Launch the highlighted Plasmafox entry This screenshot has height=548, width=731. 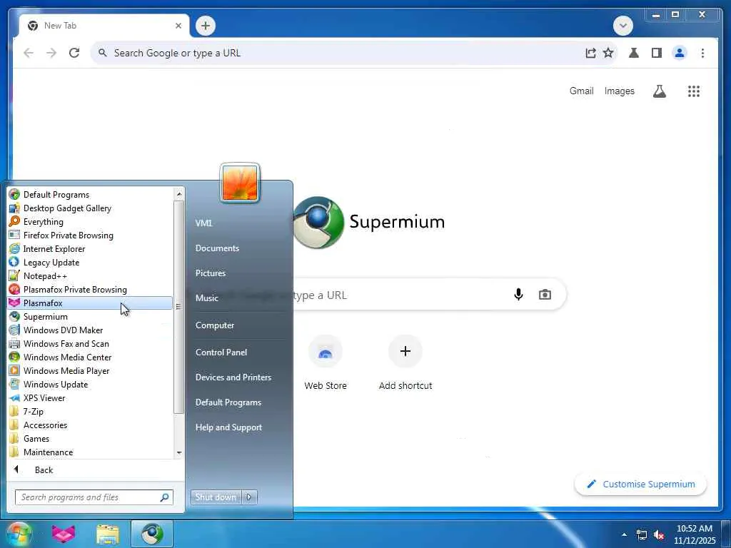[x=90, y=303]
